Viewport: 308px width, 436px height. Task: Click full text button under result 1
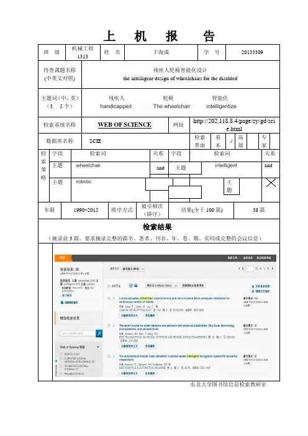pyautogui.click(x=129, y=316)
